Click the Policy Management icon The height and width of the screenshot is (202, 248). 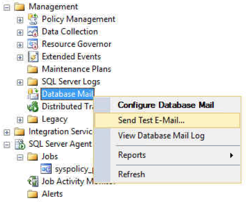click(33, 19)
